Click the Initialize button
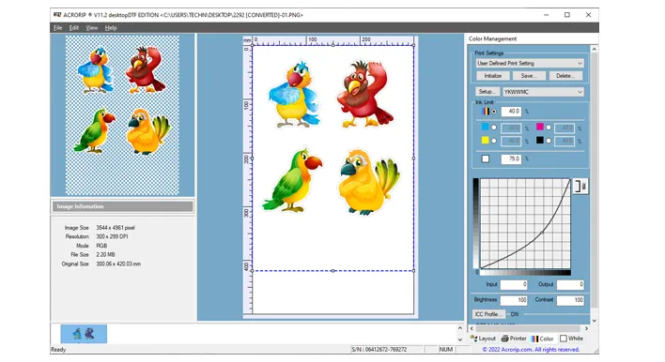Viewport: 665px width, 362px height. coord(493,76)
